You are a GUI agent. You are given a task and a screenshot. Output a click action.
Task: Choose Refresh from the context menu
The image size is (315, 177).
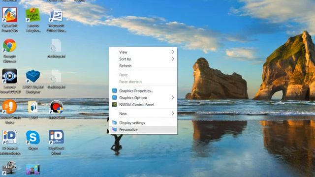coord(143,66)
